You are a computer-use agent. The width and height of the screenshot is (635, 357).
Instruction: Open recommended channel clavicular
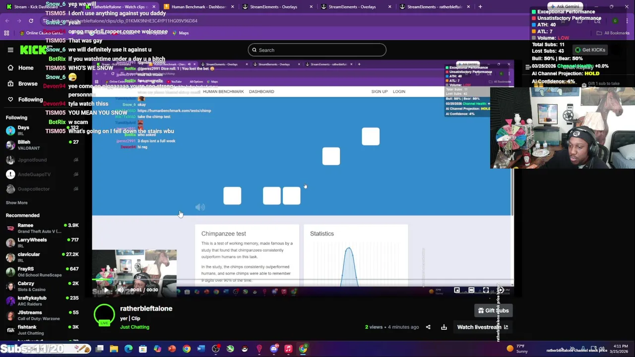click(x=42, y=257)
